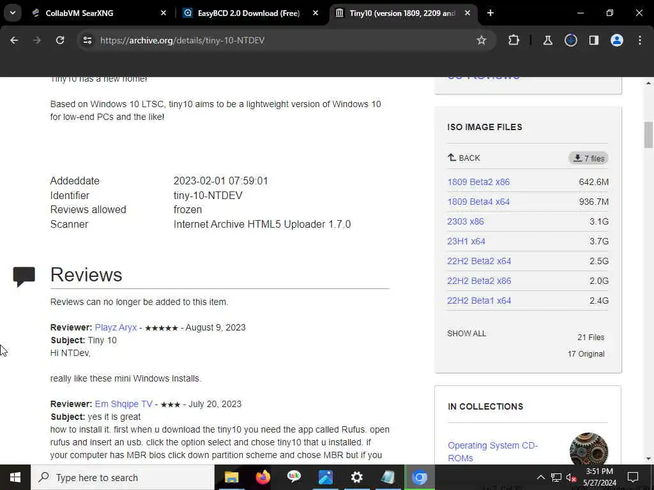Click scrollbar down arrow

(x=648, y=459)
